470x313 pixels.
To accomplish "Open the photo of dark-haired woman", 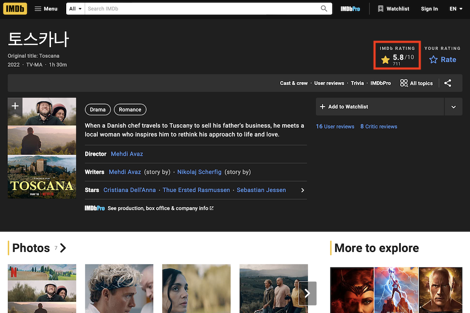I will (x=197, y=288).
